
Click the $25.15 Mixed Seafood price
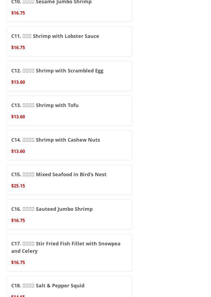click(18, 186)
